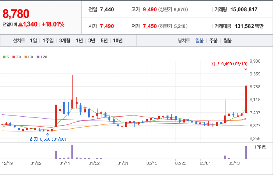Click the 03/19 volume bar
Screen dimensions: 273x175
[x=246, y=152]
